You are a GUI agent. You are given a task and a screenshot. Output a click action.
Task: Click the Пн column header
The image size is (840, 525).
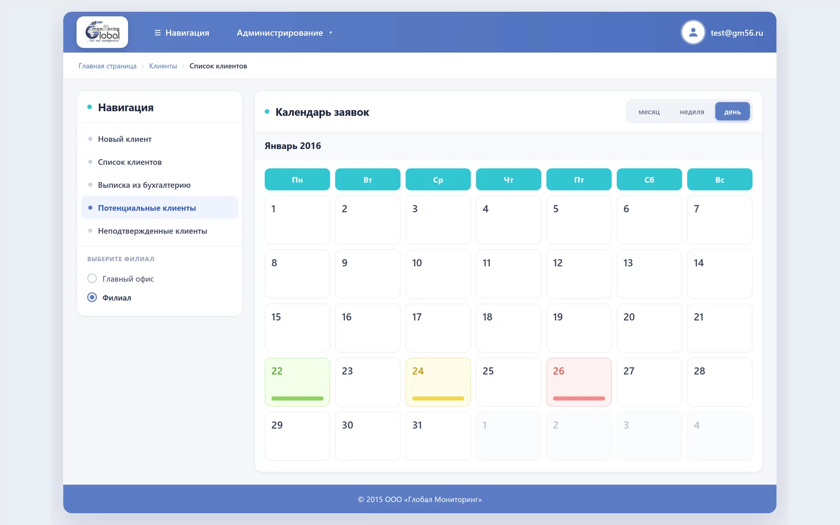tap(298, 180)
